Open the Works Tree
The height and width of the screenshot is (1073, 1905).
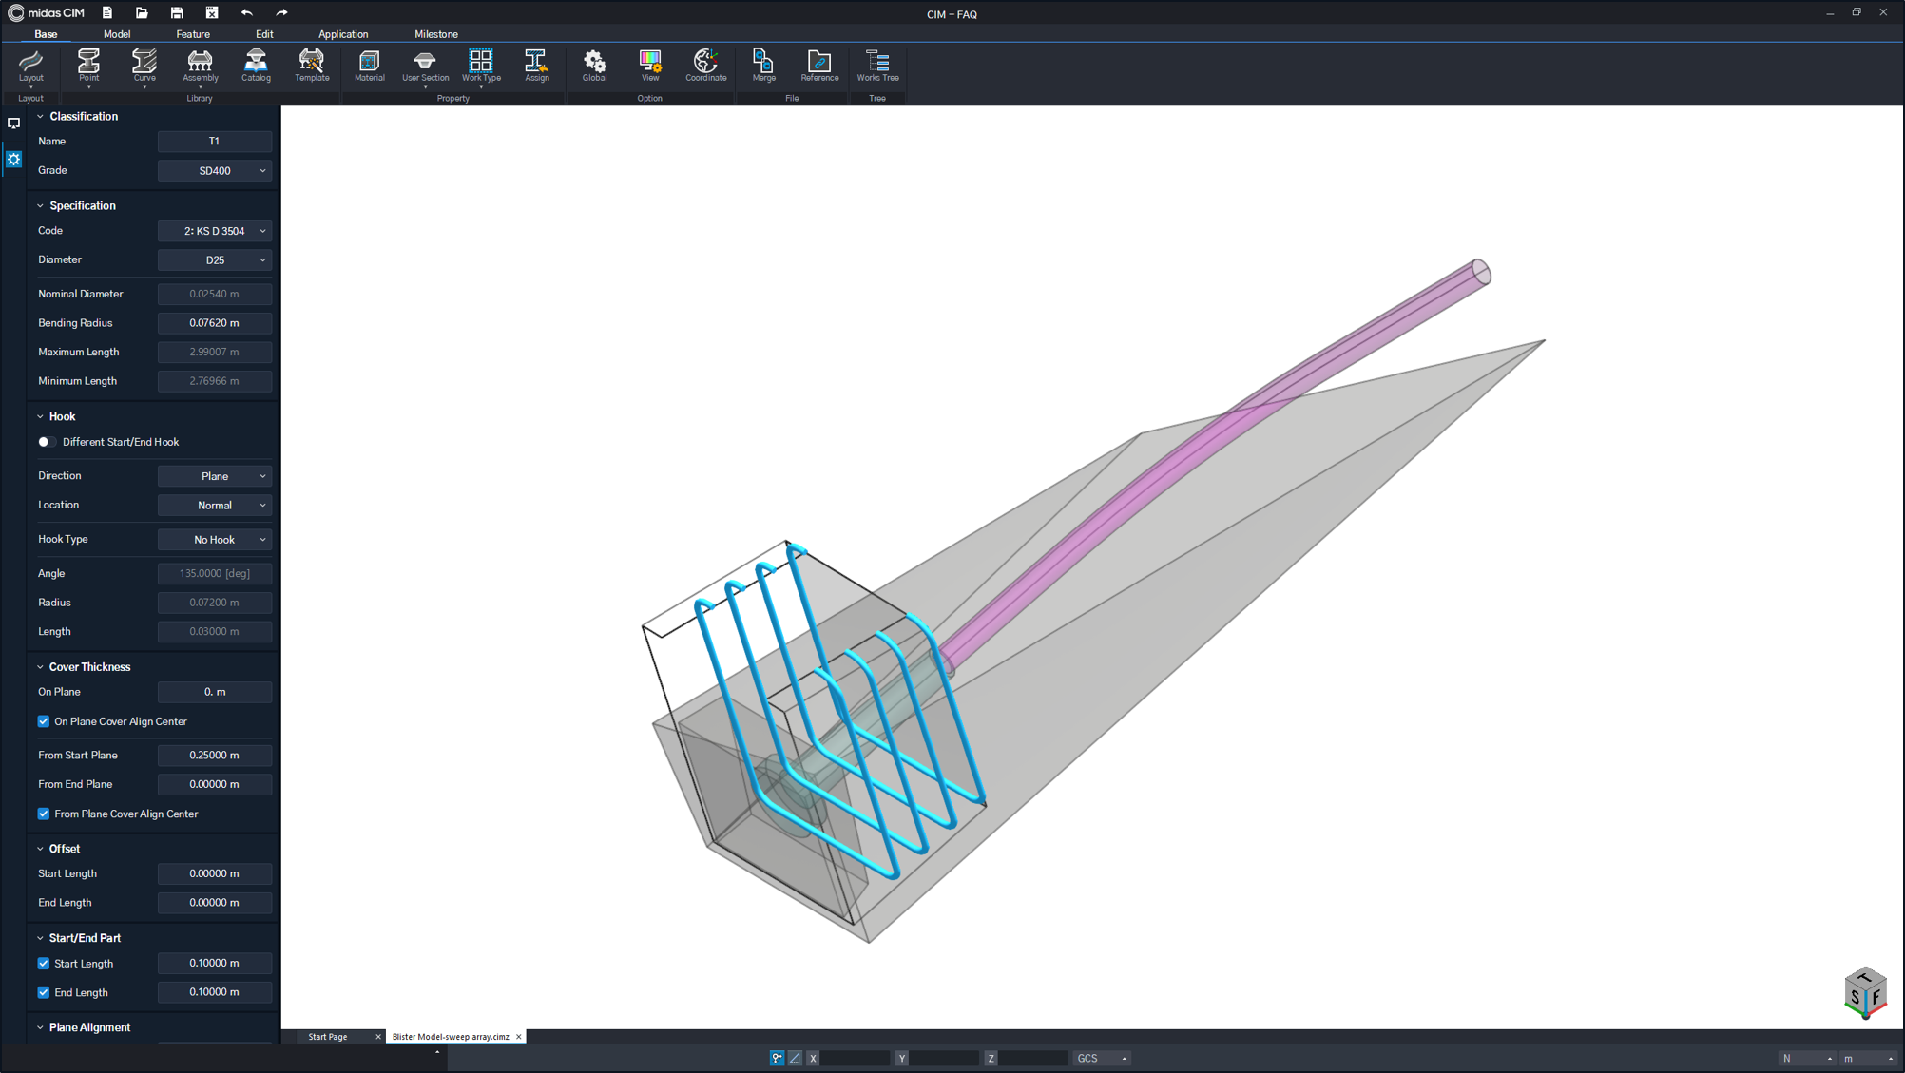[x=877, y=66]
